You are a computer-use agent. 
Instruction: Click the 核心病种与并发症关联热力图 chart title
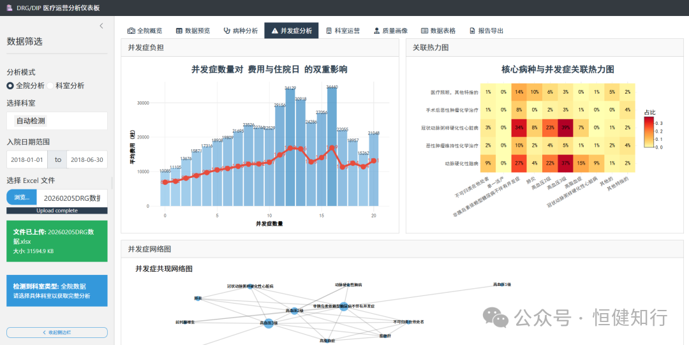558,70
